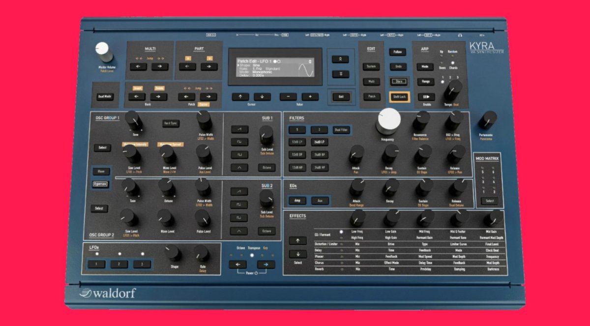Click the Cursor up arrow button
This screenshot has width=590, height=326.
click(240, 97)
